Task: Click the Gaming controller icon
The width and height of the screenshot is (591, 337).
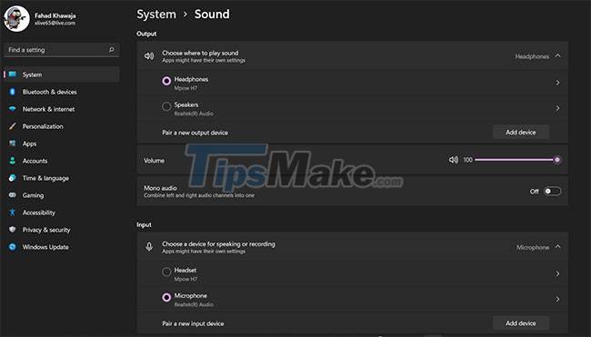Action: pos(13,195)
